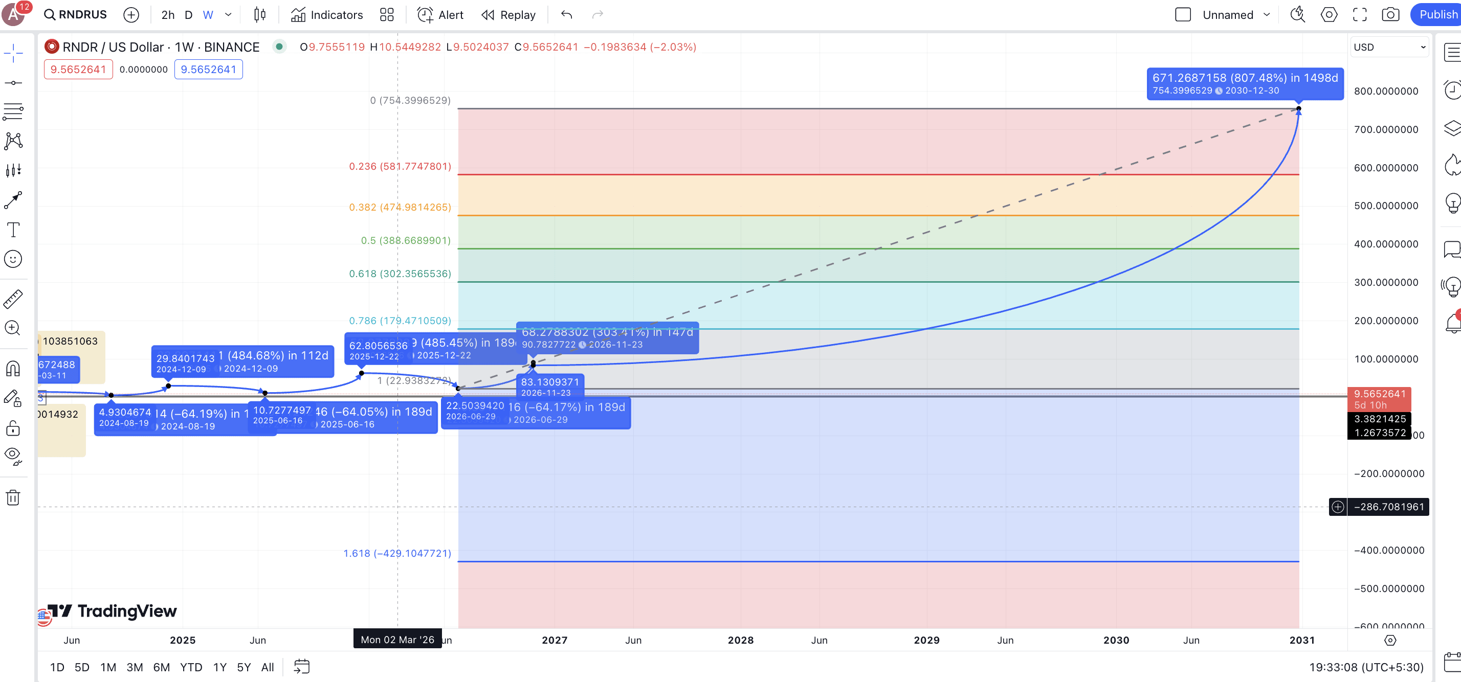Click the RNDRUS symbol search field
Screen dimensions: 1461x682
pyautogui.click(x=75, y=15)
